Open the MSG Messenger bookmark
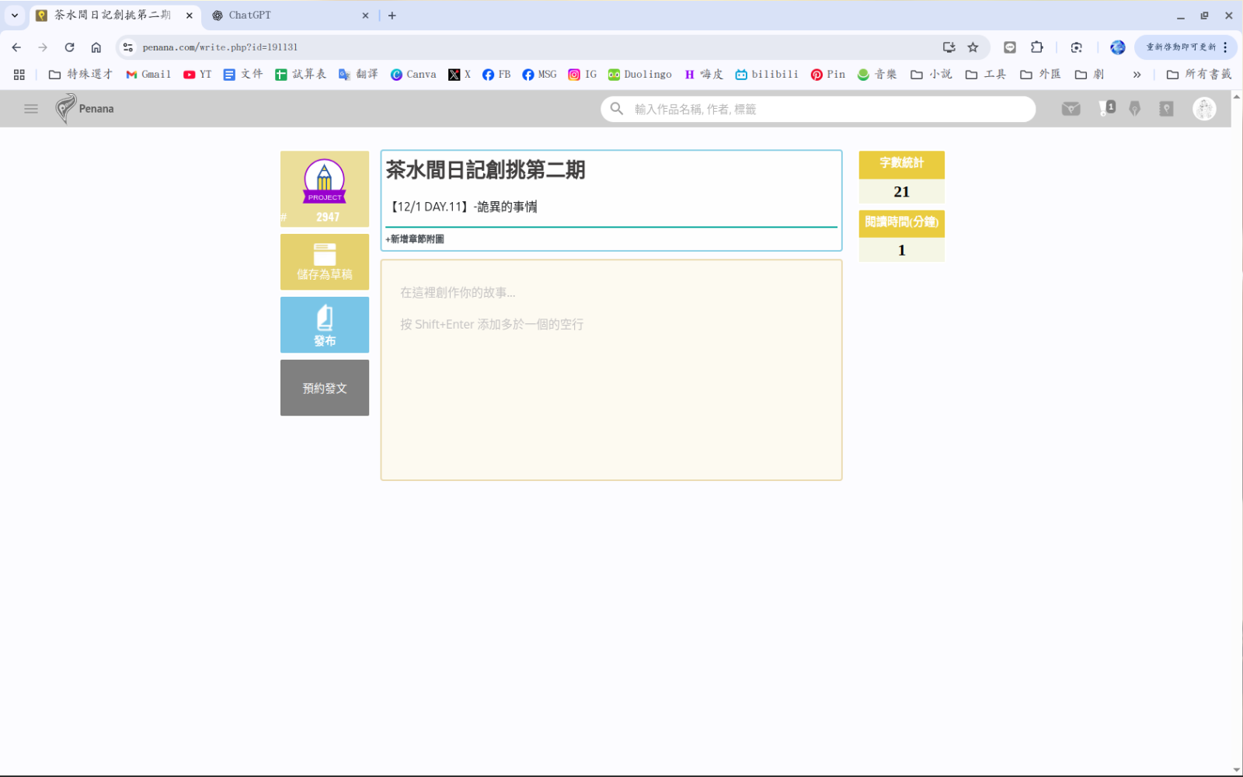 [x=539, y=75]
